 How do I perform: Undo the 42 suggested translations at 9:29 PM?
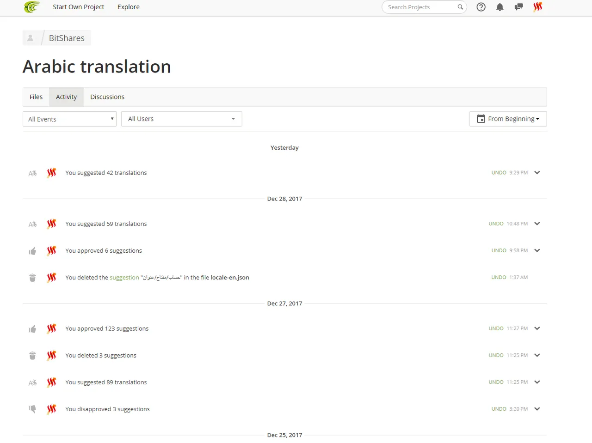499,173
